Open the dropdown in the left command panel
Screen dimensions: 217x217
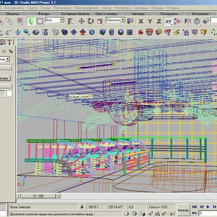pyautogui.click(x=5, y=59)
